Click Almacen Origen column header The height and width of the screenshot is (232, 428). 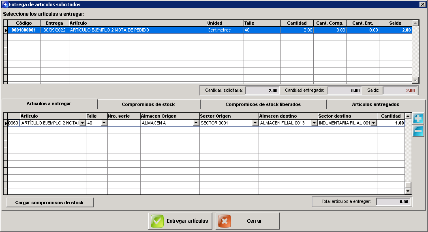click(x=170, y=116)
